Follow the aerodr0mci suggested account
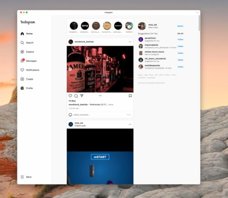Viewport: 228px width, 198px height. point(180,39)
